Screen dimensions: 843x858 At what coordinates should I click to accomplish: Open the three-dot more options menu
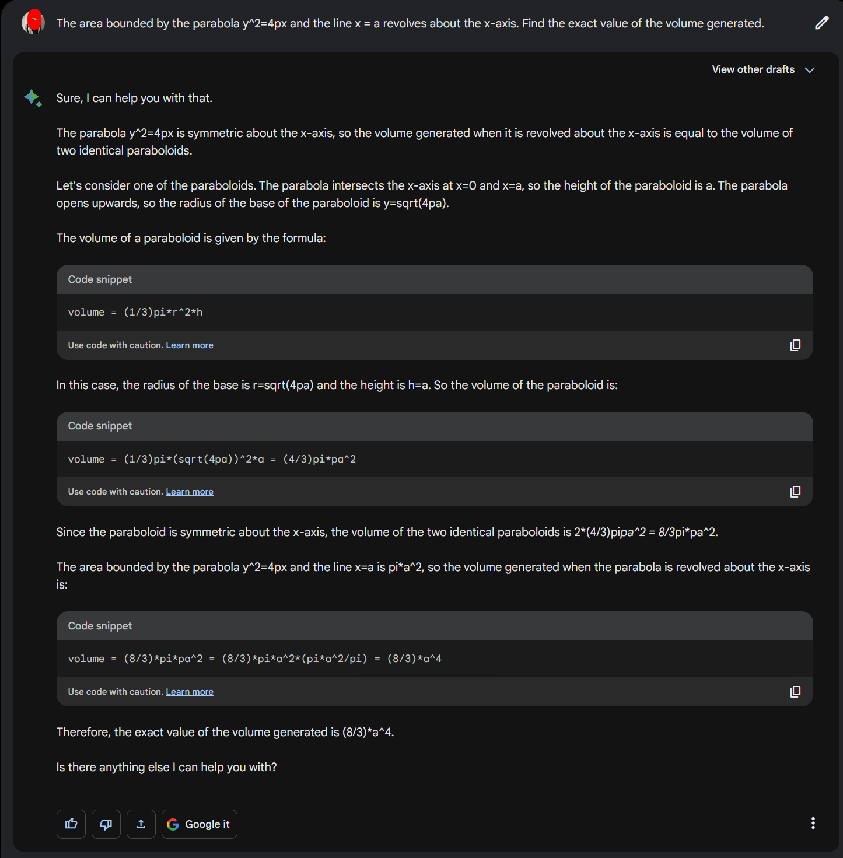(813, 823)
